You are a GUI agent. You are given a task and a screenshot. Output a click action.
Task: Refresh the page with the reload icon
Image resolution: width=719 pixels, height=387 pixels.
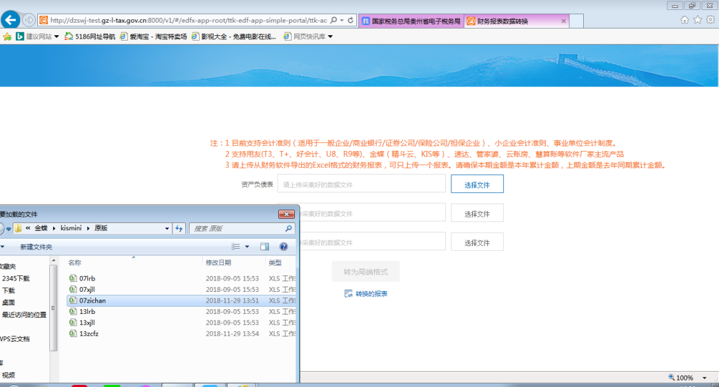pyautogui.click(x=351, y=20)
